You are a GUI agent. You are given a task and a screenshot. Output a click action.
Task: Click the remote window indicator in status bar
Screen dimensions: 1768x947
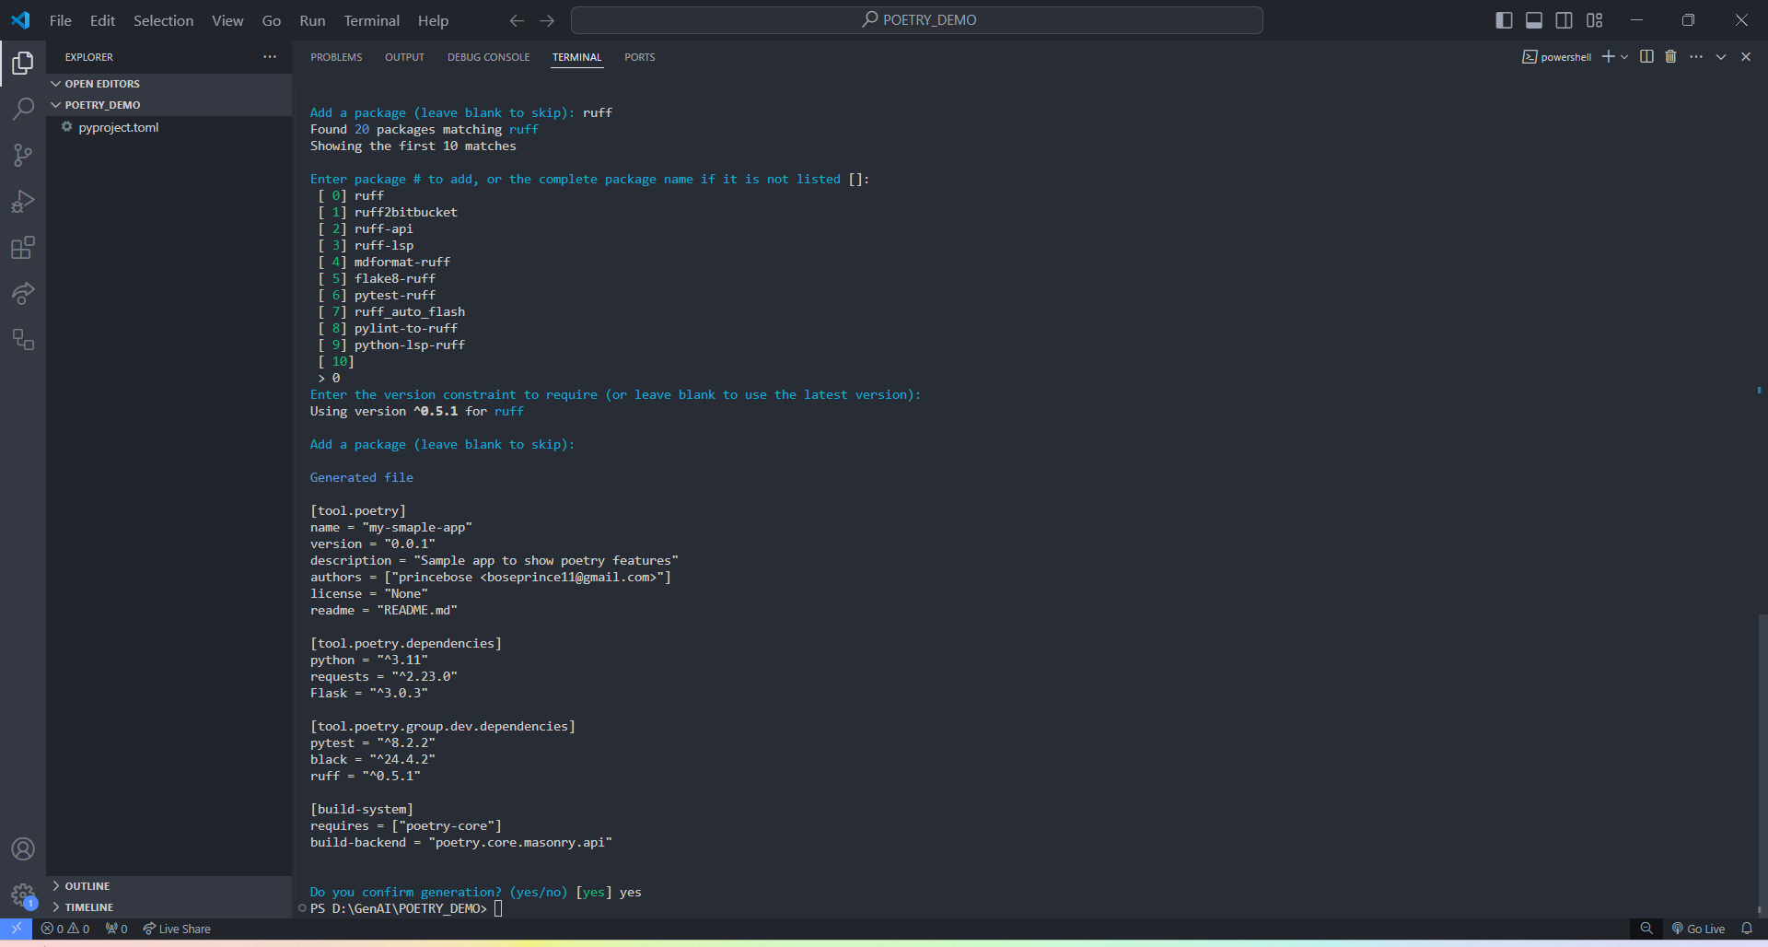16,929
